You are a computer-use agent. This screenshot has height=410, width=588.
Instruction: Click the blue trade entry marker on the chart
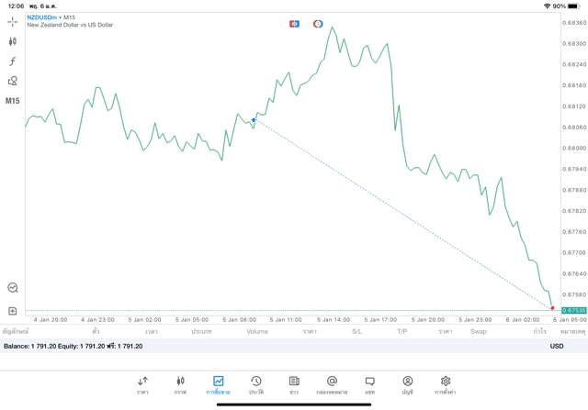click(x=254, y=119)
